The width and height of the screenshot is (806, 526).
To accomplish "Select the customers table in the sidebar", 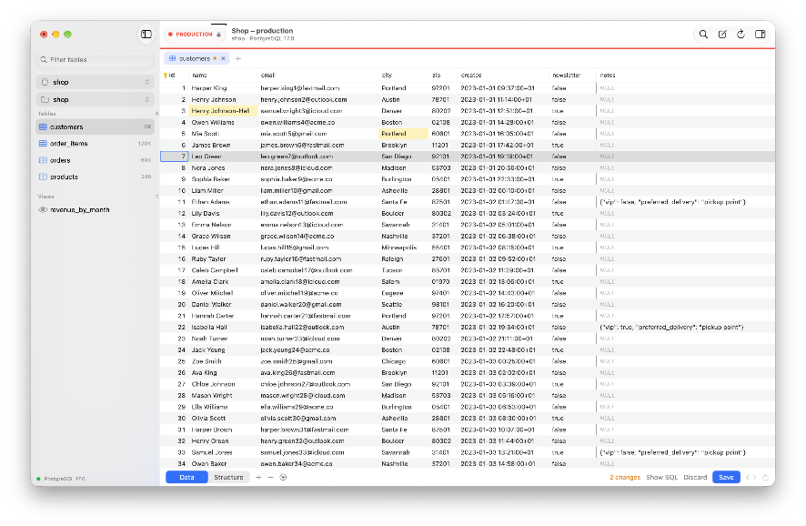I will (x=96, y=127).
